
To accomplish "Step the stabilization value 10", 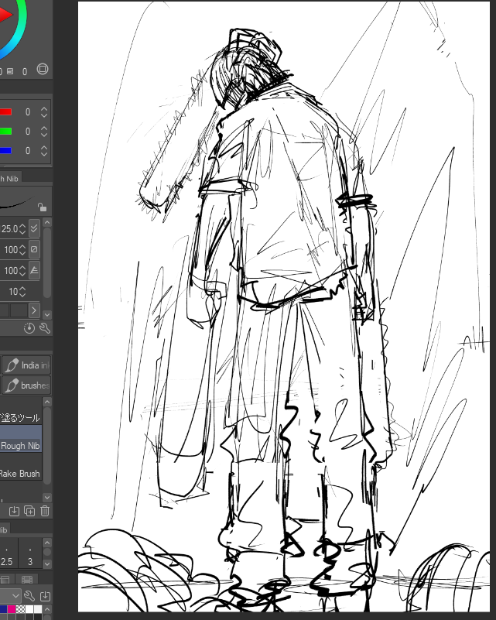I will click(22, 292).
